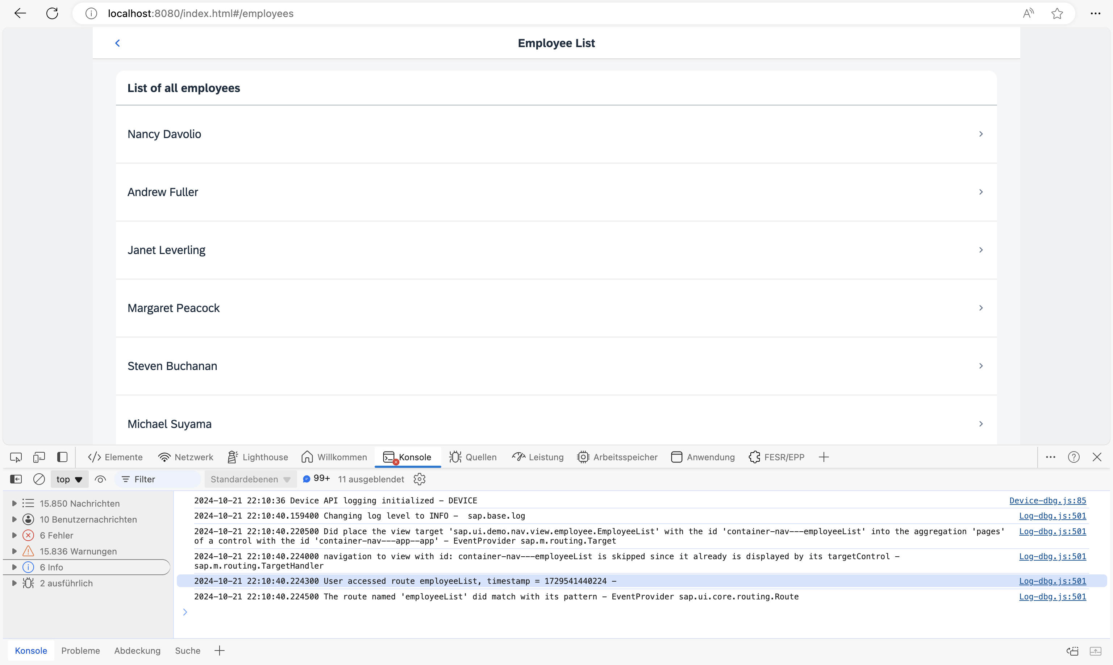Open the Anwendung tab
The height and width of the screenshot is (665, 1113).
703,457
